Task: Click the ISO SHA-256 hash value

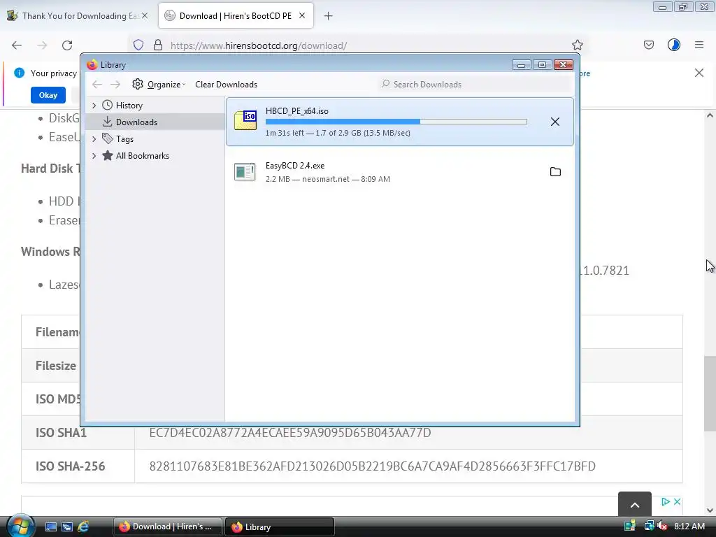Action: [x=372, y=466]
